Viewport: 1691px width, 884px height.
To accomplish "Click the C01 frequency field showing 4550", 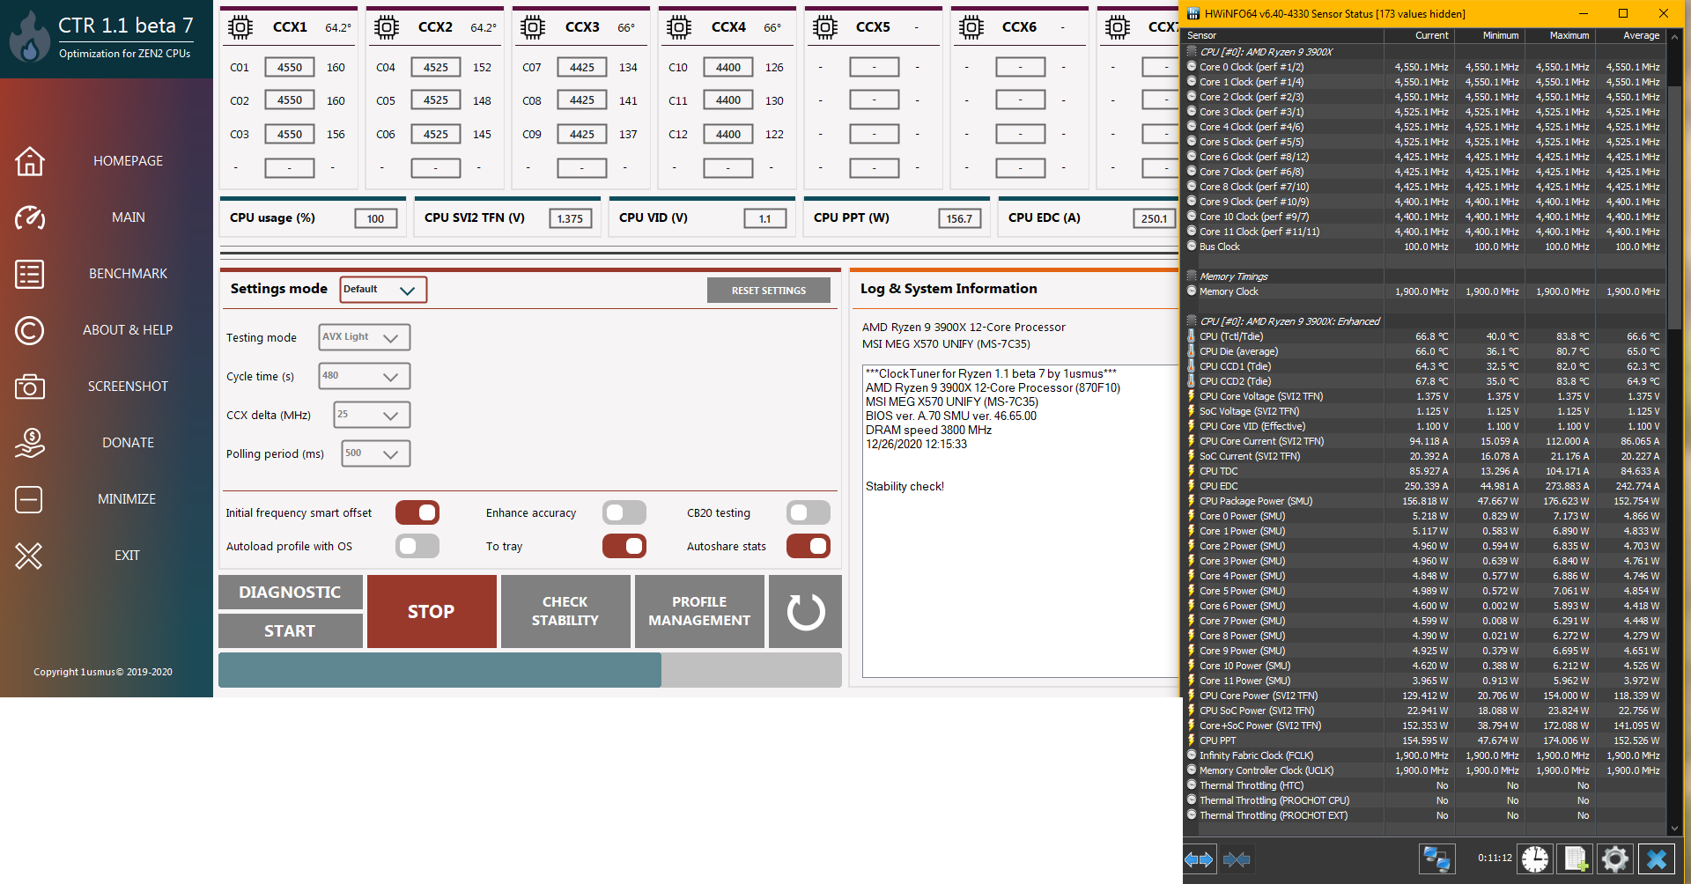I will 290,68.
